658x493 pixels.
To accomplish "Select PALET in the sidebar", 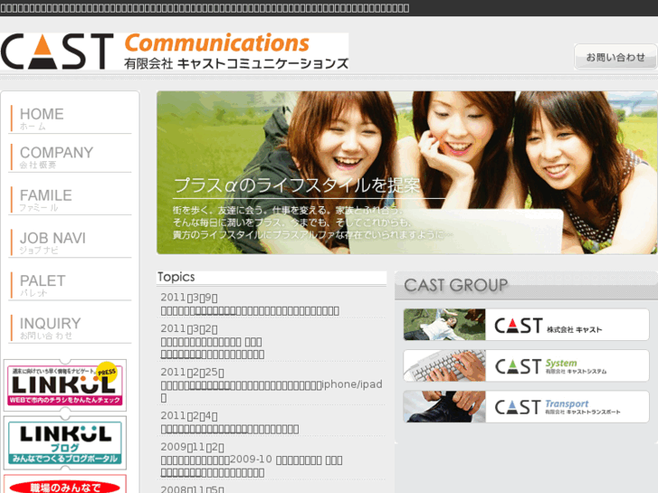I will [x=70, y=285].
